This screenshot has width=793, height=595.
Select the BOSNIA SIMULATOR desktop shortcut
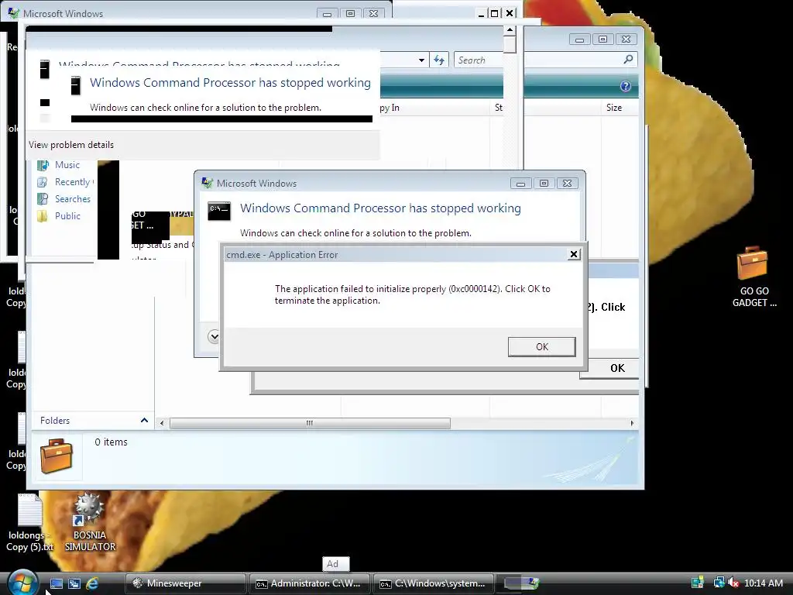pos(90,522)
